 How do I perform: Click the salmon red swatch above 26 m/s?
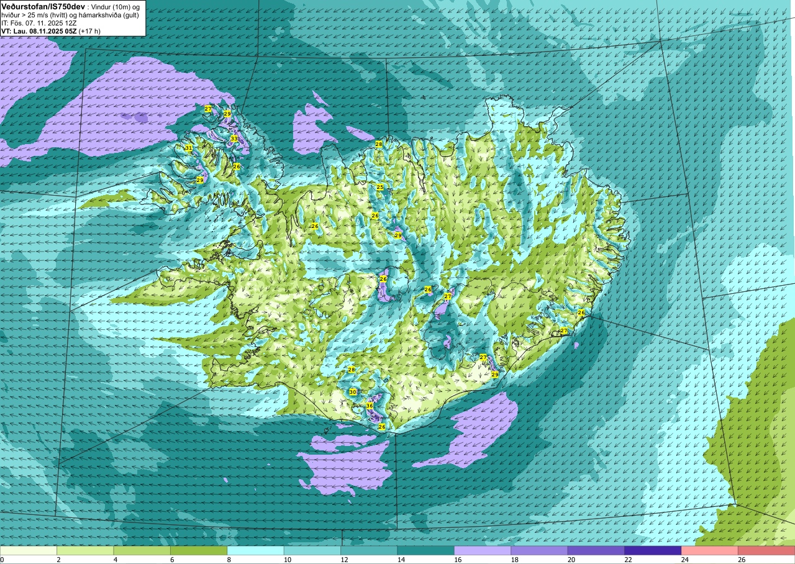click(x=766, y=550)
